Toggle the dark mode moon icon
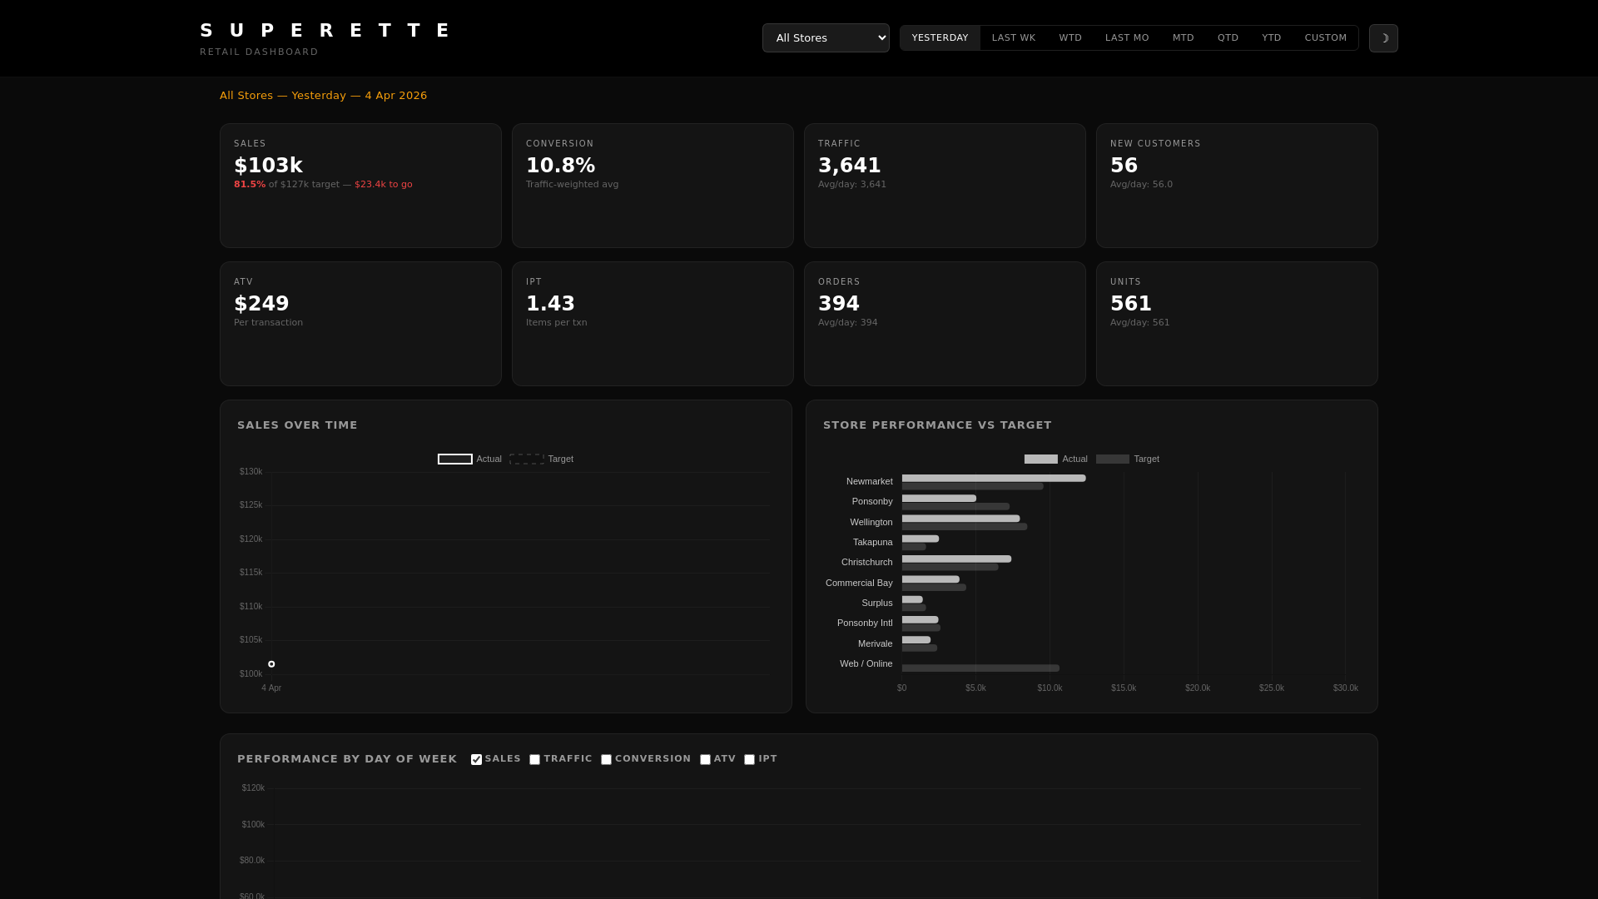The image size is (1598, 899). [x=1383, y=38]
